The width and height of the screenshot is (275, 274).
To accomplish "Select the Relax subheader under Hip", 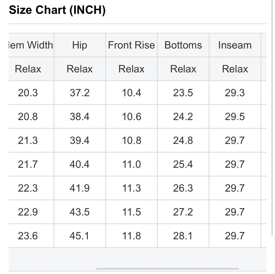I will pos(79,69).
